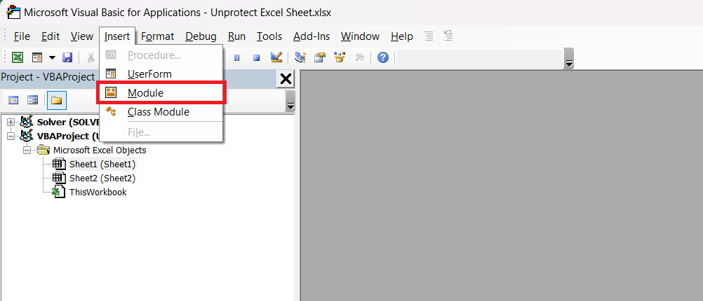Open the Properties Window toolbar icon
703x301 pixels.
(320, 57)
